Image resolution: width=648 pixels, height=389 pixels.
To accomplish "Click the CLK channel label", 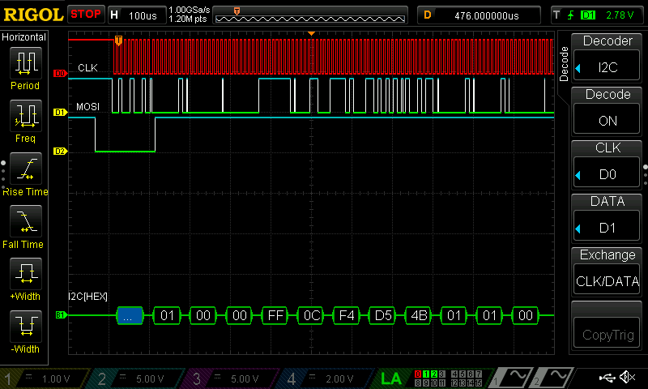I will click(x=87, y=67).
